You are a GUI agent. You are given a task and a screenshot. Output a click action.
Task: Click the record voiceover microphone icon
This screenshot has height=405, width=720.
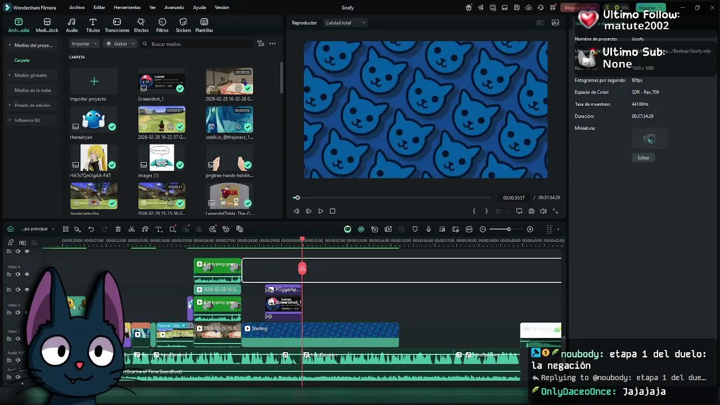click(x=429, y=229)
